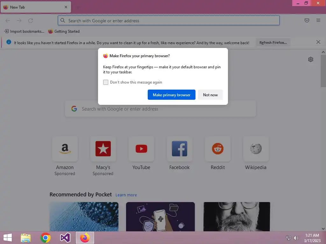
Task: Click the Forward navigation arrow
Action: (19, 21)
